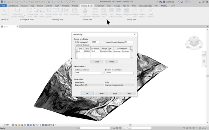The height and width of the screenshot is (130, 209).
Task: Select the Multiple Values range type cell
Action: point(107,51)
